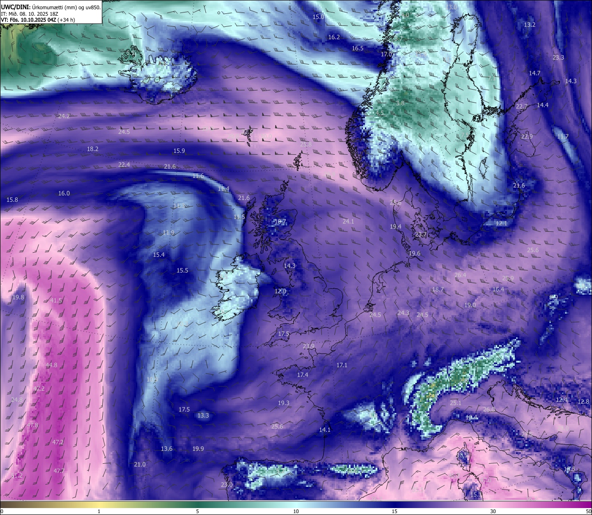Select the 23.7 value label
This screenshot has width=592, height=515.
(x=420, y=234)
